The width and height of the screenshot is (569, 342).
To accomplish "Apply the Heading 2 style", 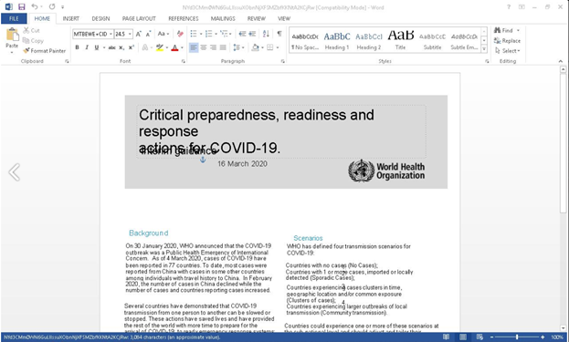I will [x=369, y=40].
